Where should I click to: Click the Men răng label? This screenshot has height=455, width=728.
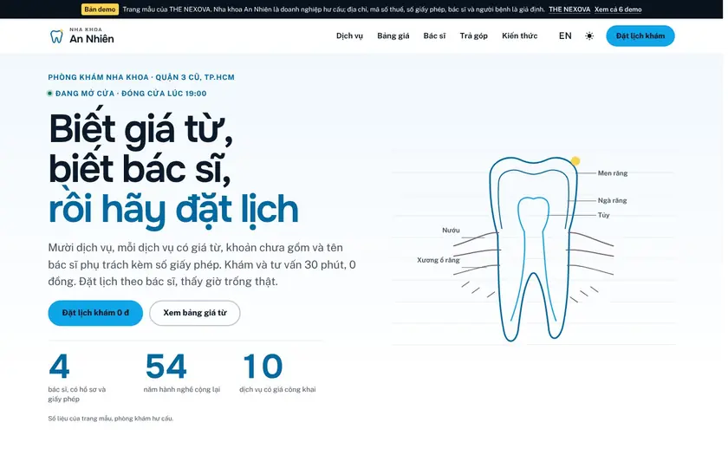click(x=613, y=173)
